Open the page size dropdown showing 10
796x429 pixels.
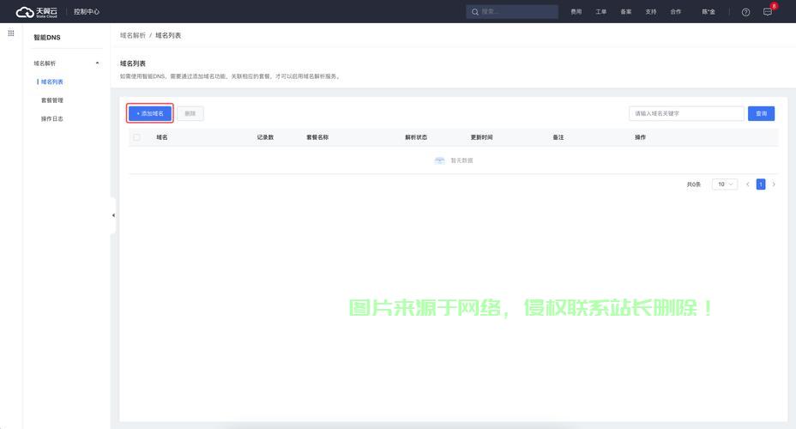pos(725,184)
